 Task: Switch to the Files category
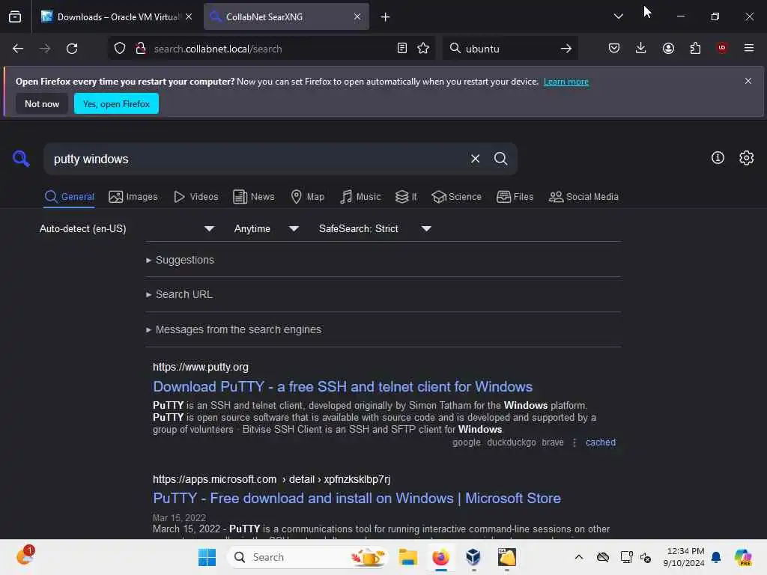click(515, 197)
